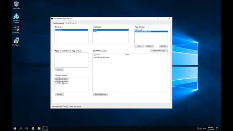Close the Free WVD Management Tool window
The width and height of the screenshot is (233, 131).
[169, 19]
